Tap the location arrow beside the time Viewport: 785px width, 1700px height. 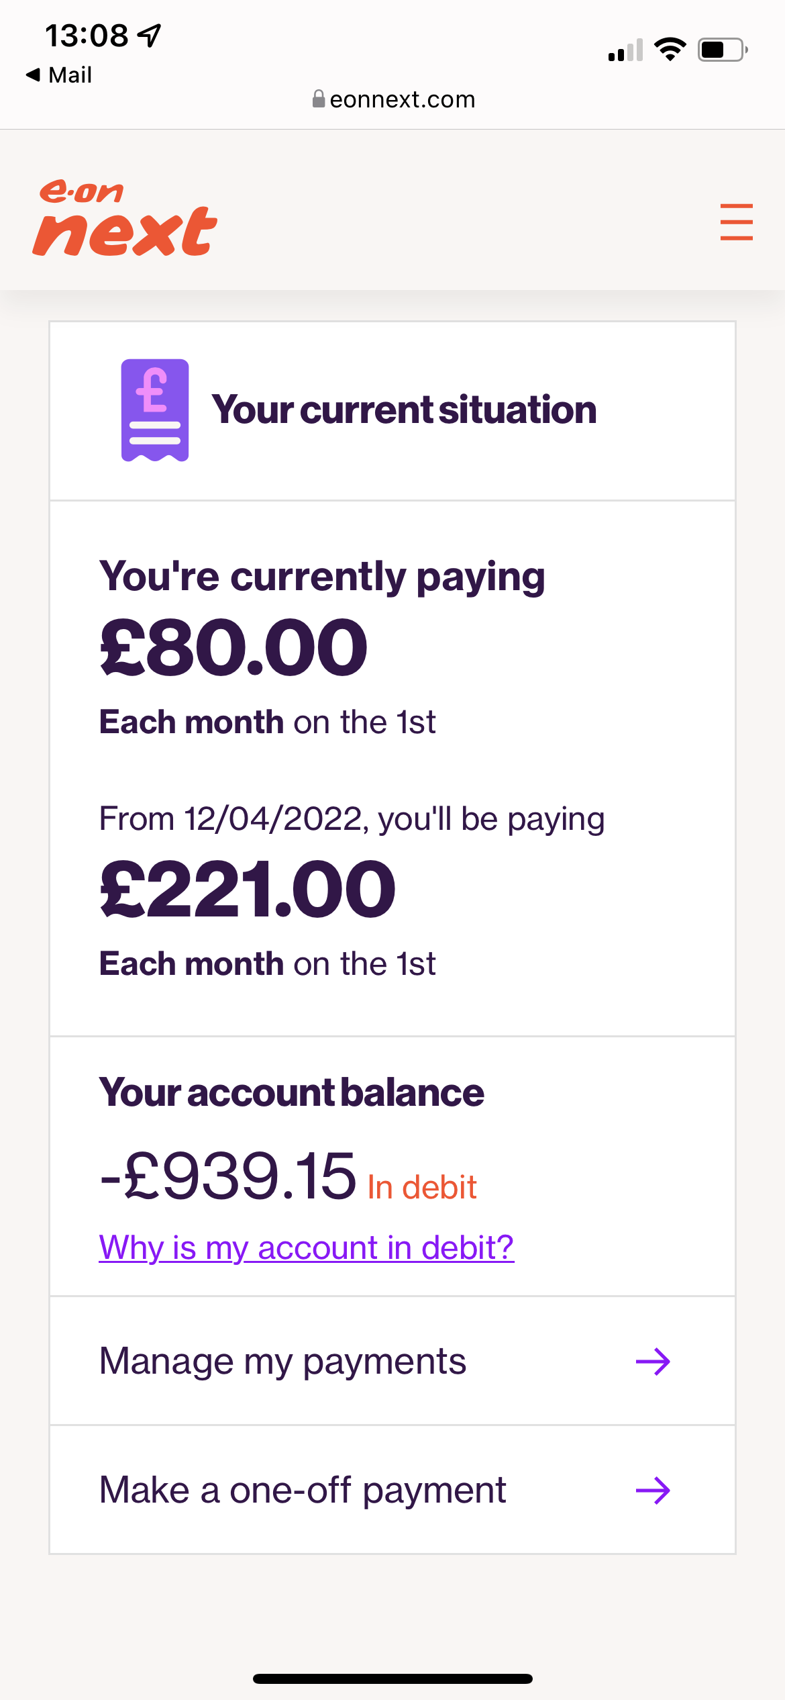150,36
